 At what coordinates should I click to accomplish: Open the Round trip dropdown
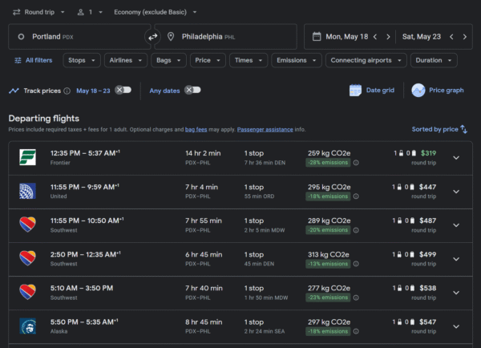tap(38, 13)
